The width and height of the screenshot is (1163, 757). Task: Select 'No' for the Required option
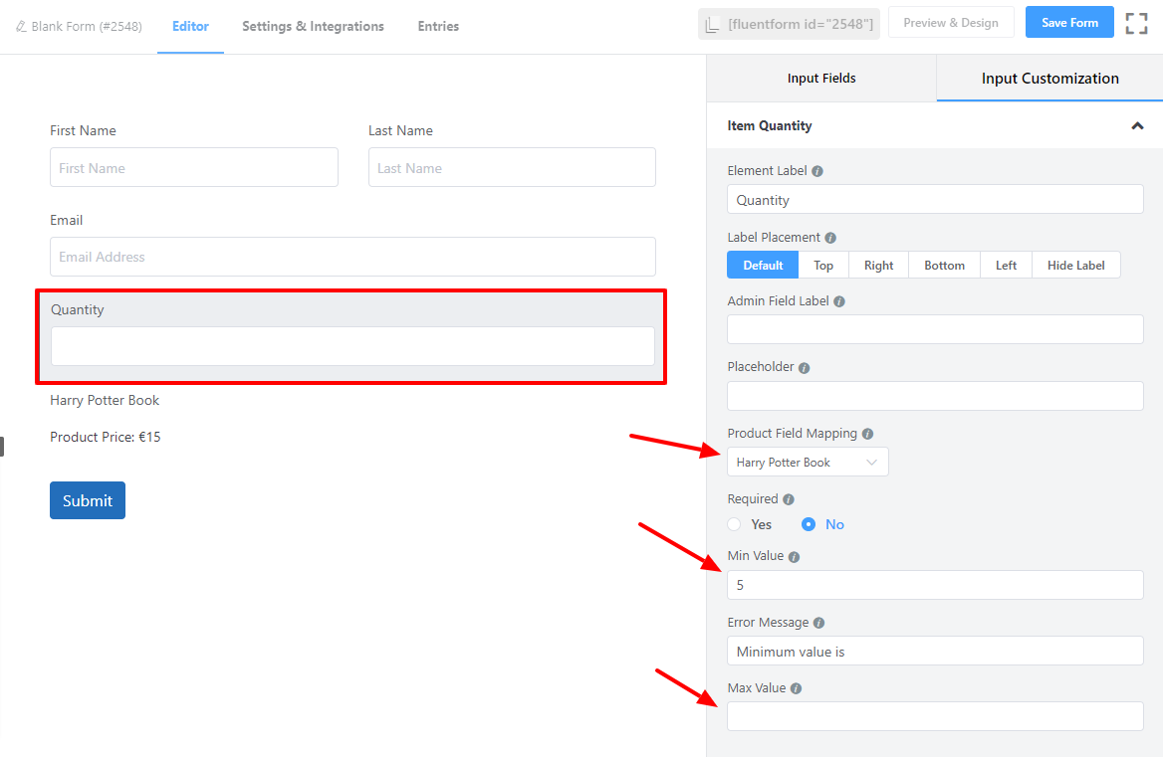pos(809,524)
